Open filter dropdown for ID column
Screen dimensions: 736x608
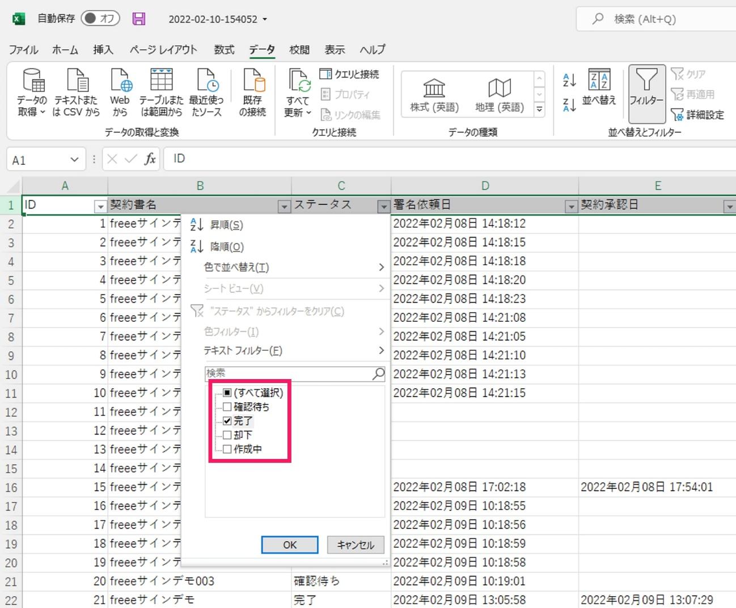100,207
